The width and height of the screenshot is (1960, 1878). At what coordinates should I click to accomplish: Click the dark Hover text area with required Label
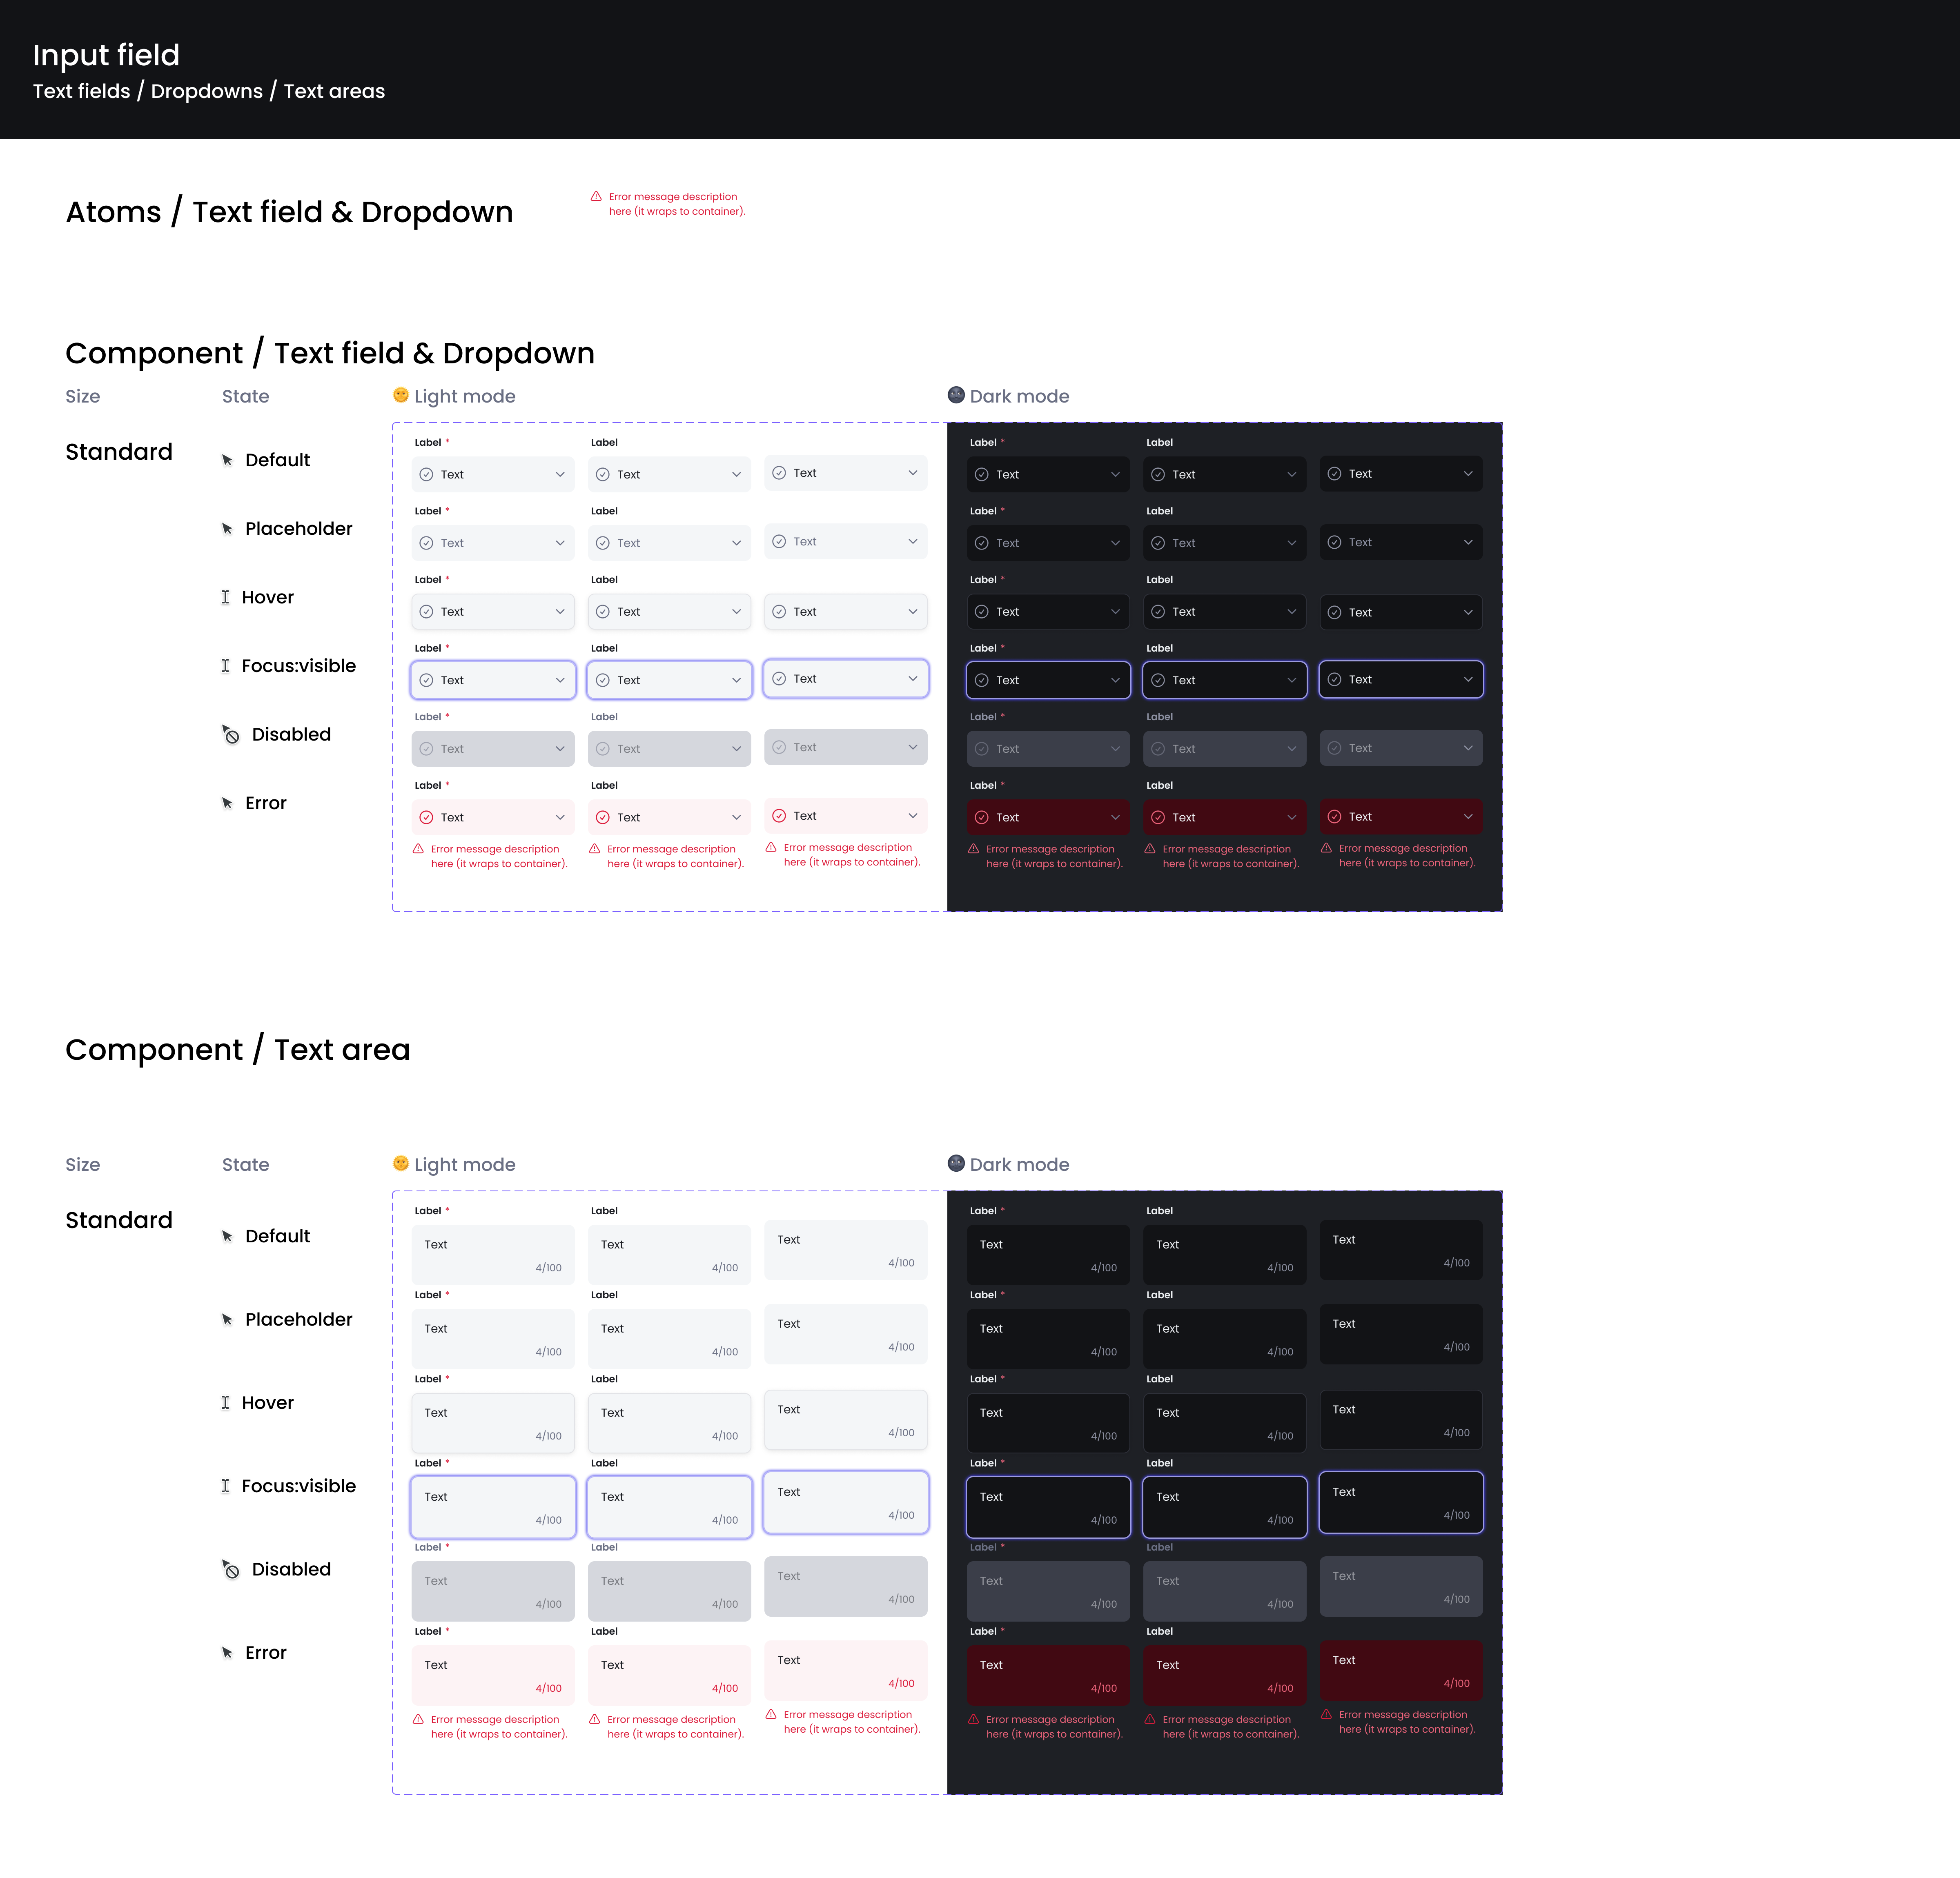(1048, 1423)
